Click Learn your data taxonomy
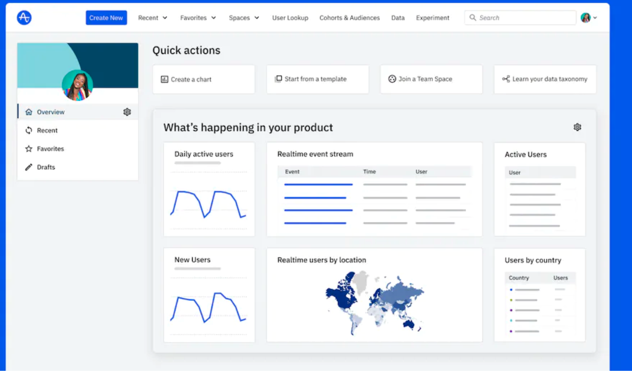The width and height of the screenshot is (632, 376). (545, 79)
